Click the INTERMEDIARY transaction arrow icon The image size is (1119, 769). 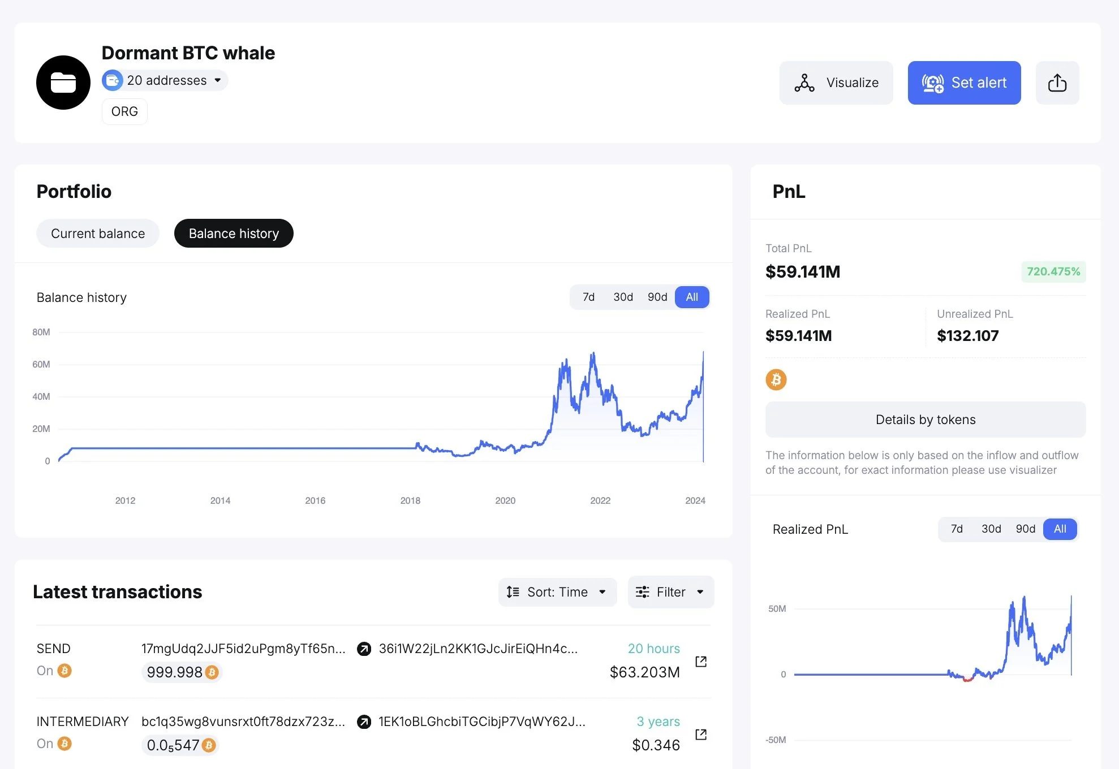pos(363,722)
